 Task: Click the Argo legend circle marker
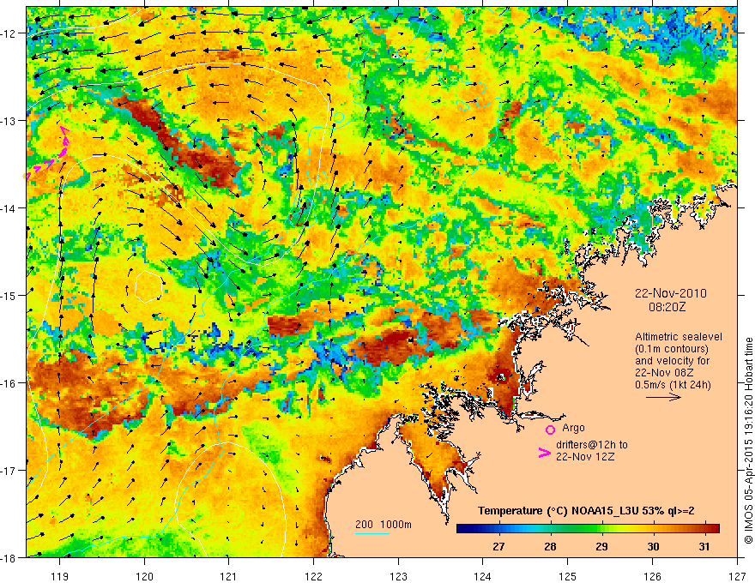click(550, 430)
